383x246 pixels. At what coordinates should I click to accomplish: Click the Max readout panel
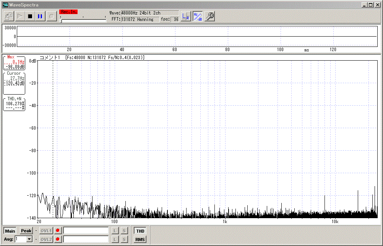pyautogui.click(x=14, y=63)
